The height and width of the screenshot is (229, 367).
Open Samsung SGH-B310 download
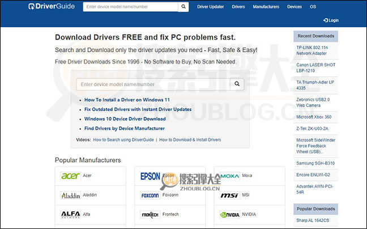coord(315,163)
